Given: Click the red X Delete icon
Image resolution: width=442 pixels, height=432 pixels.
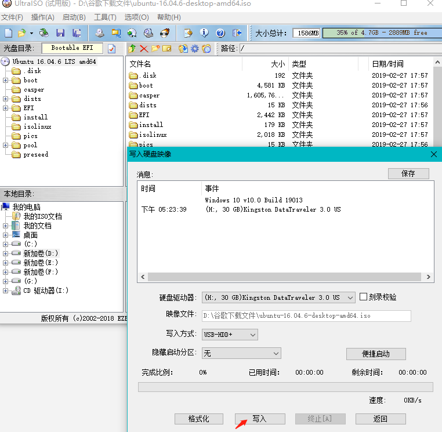Looking at the screenshot, I should (x=144, y=49).
